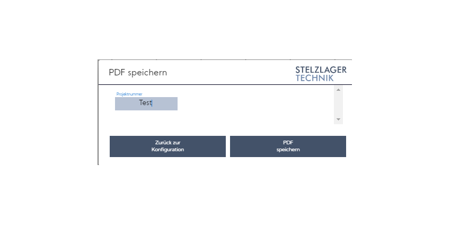Screen dimensions: 450x225
Task: Click the header divider line below the title
Action: (225, 84)
